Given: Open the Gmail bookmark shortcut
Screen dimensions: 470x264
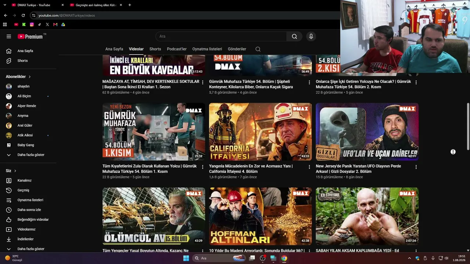Looking at the screenshot, I should point(55,25).
